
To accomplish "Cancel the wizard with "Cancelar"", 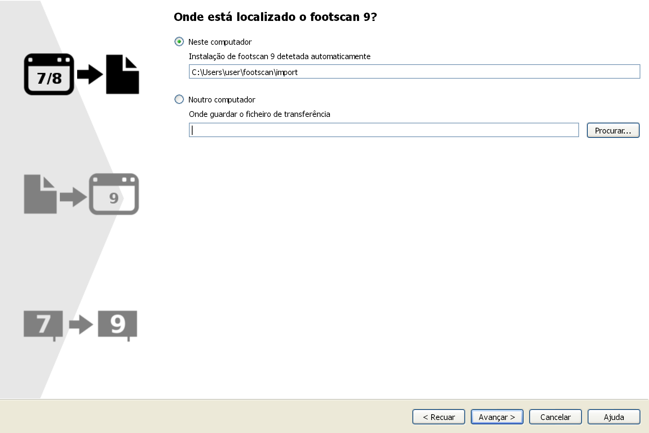I will point(555,417).
